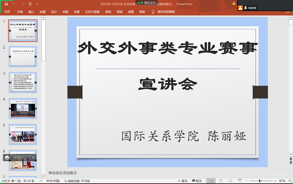Click the emoji smiley icon in chat bar

coord(6,158)
